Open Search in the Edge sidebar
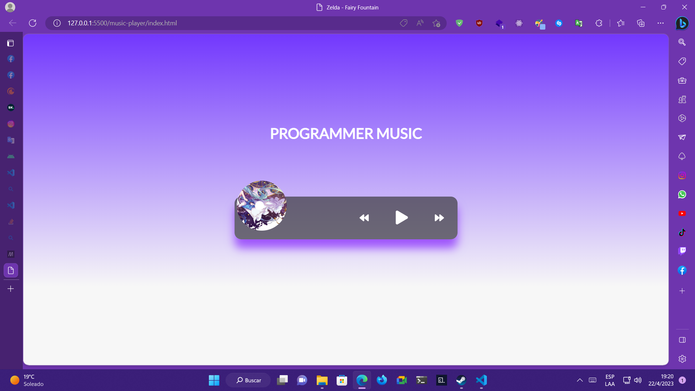Image resolution: width=695 pixels, height=391 pixels. point(682,42)
